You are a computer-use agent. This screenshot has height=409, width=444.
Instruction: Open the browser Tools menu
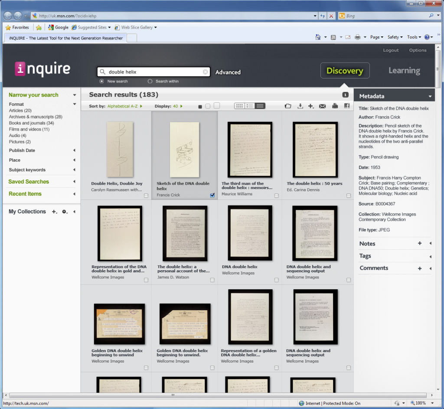coord(414,37)
